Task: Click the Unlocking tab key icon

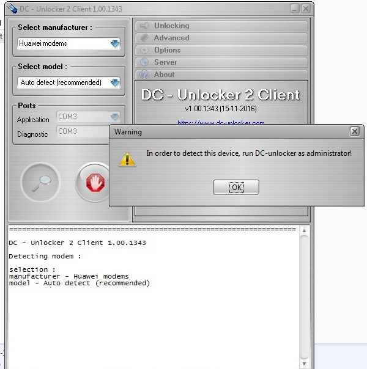Action: point(144,26)
